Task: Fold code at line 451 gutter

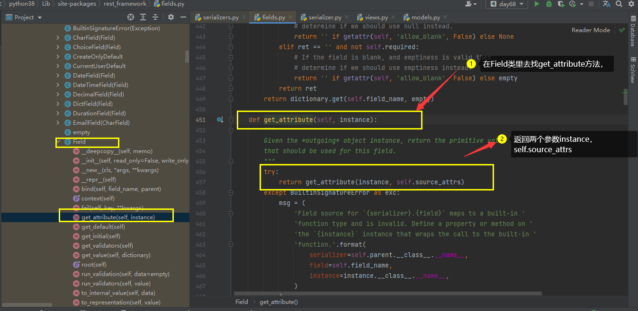Action: tap(231, 120)
